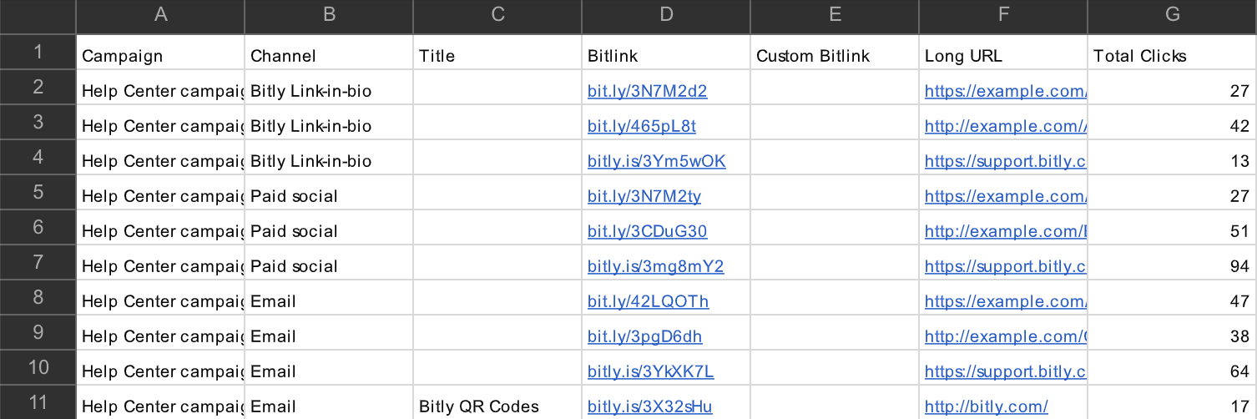Viewport: 1257px width, 419px height.
Task: Select row 7 header
Action: (x=38, y=262)
